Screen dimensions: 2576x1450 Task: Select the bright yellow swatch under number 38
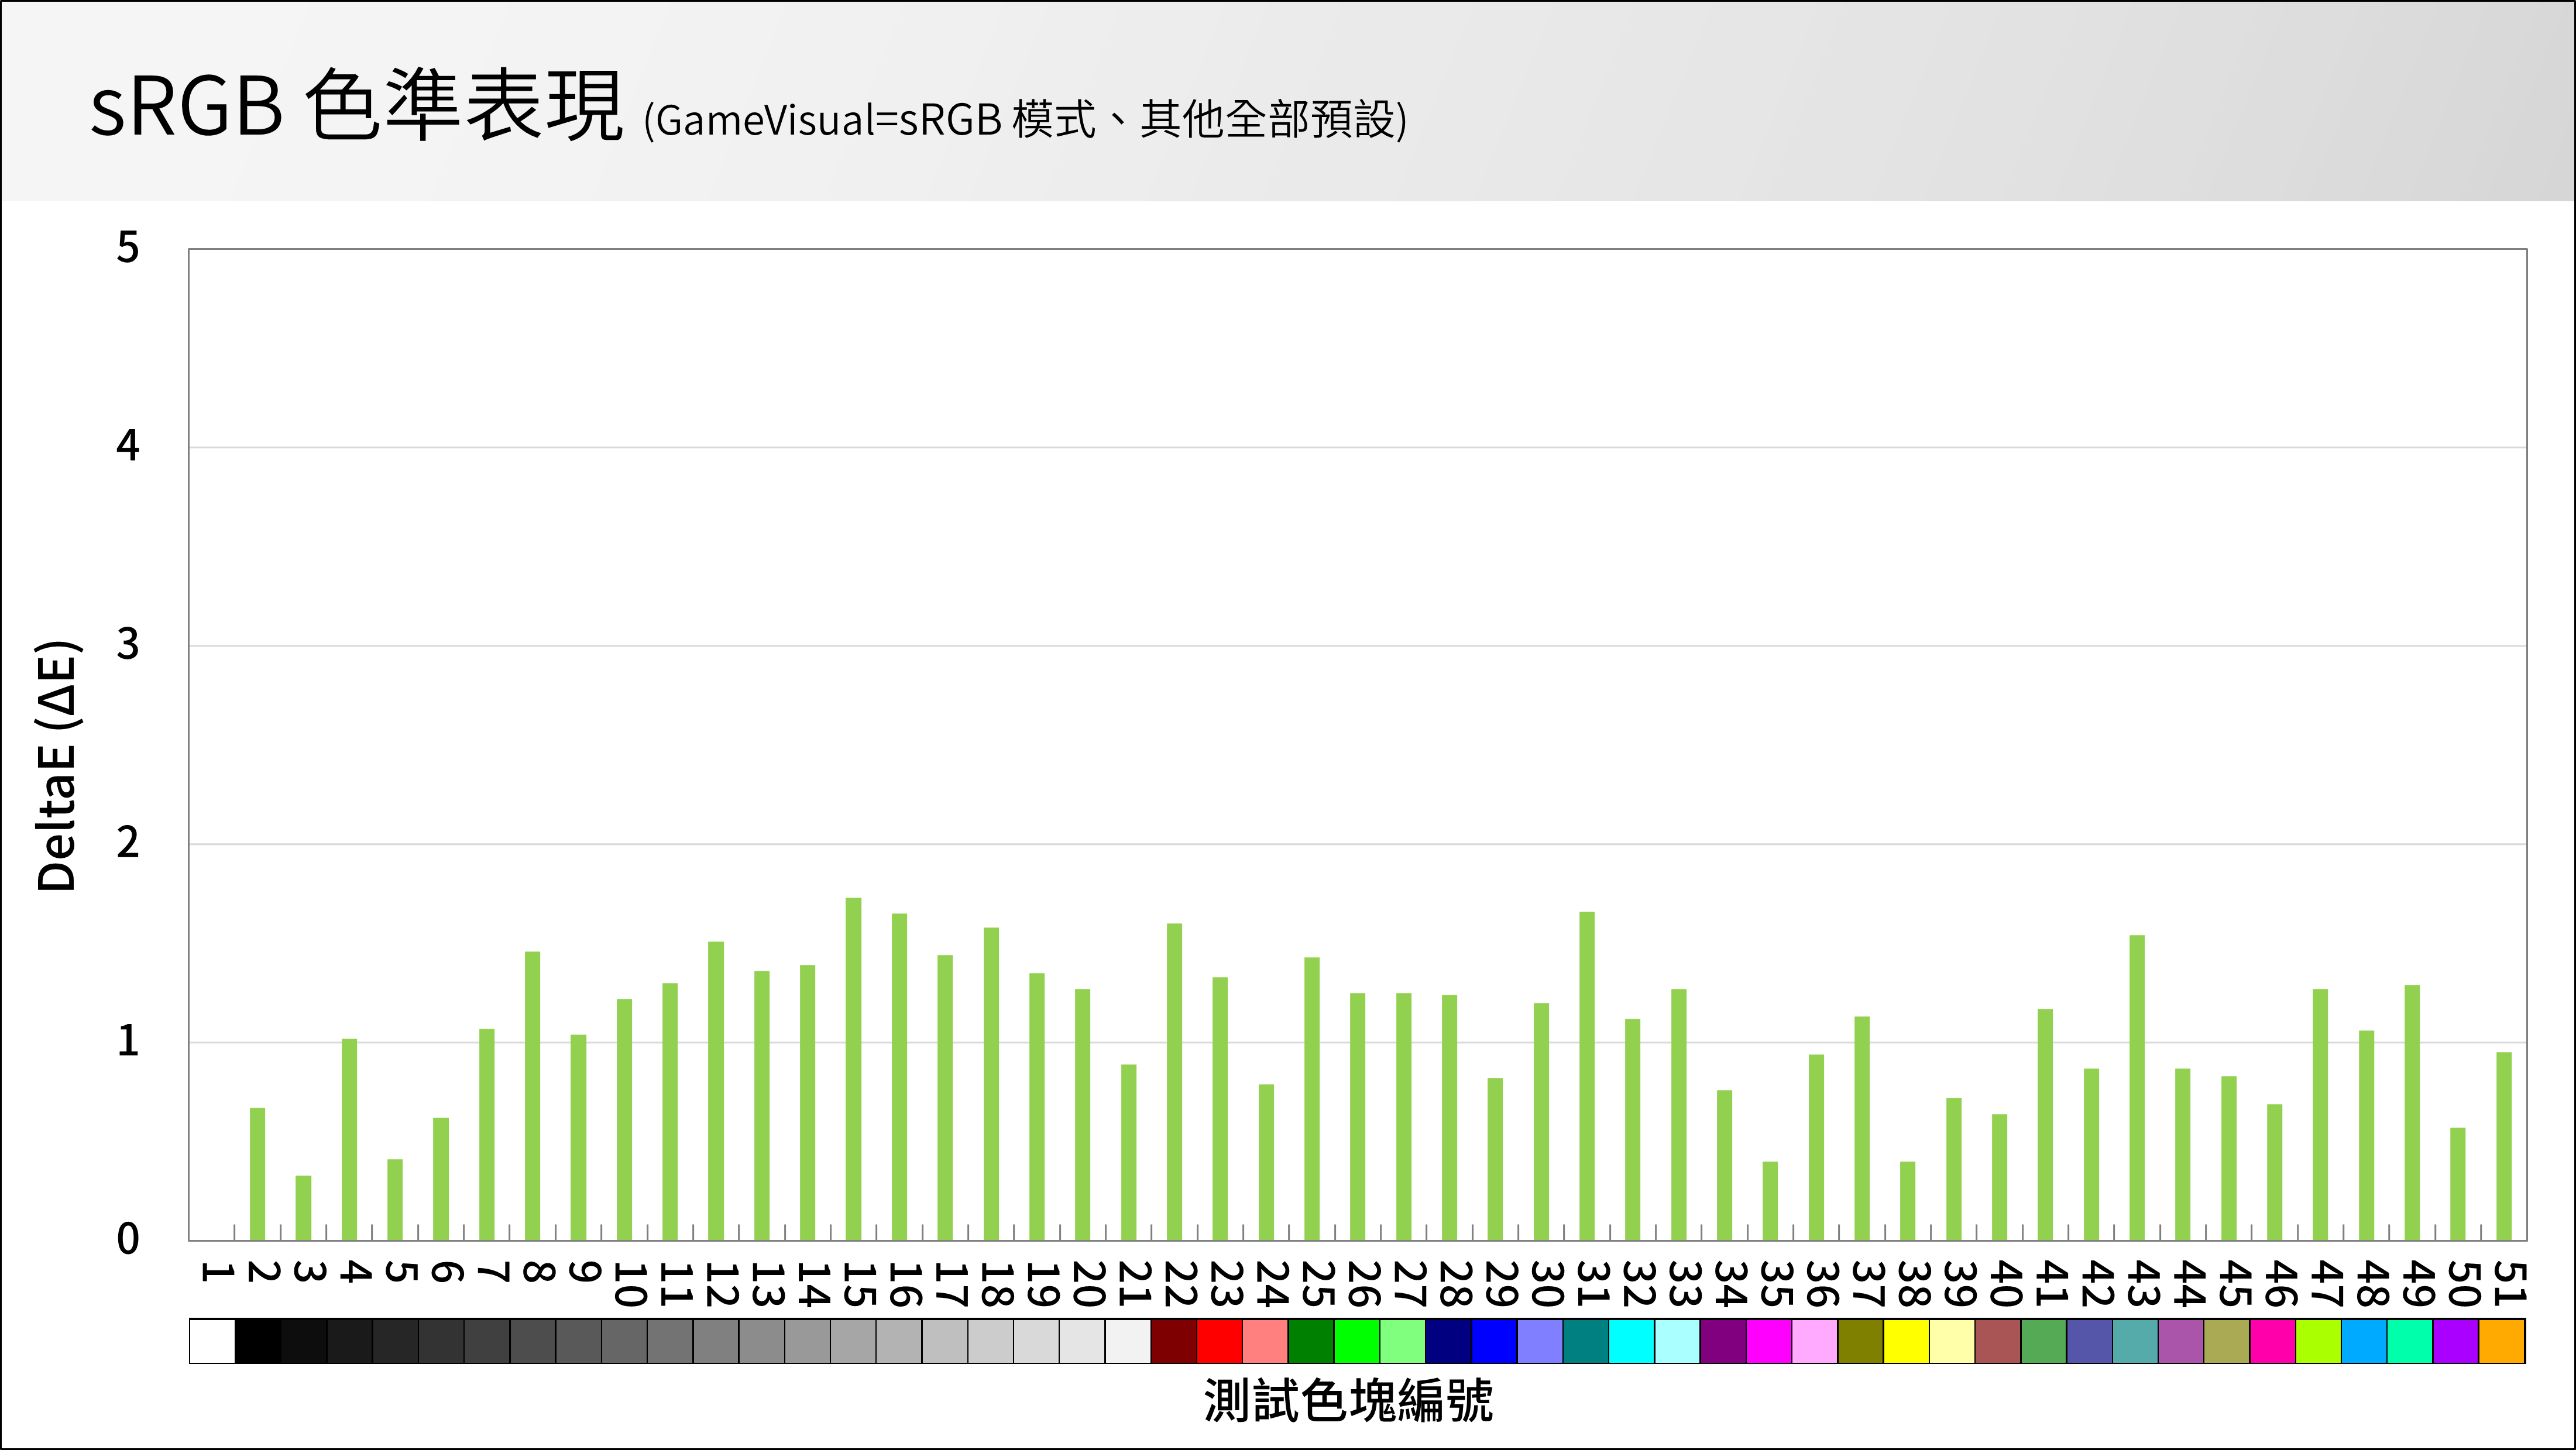coord(1907,1341)
